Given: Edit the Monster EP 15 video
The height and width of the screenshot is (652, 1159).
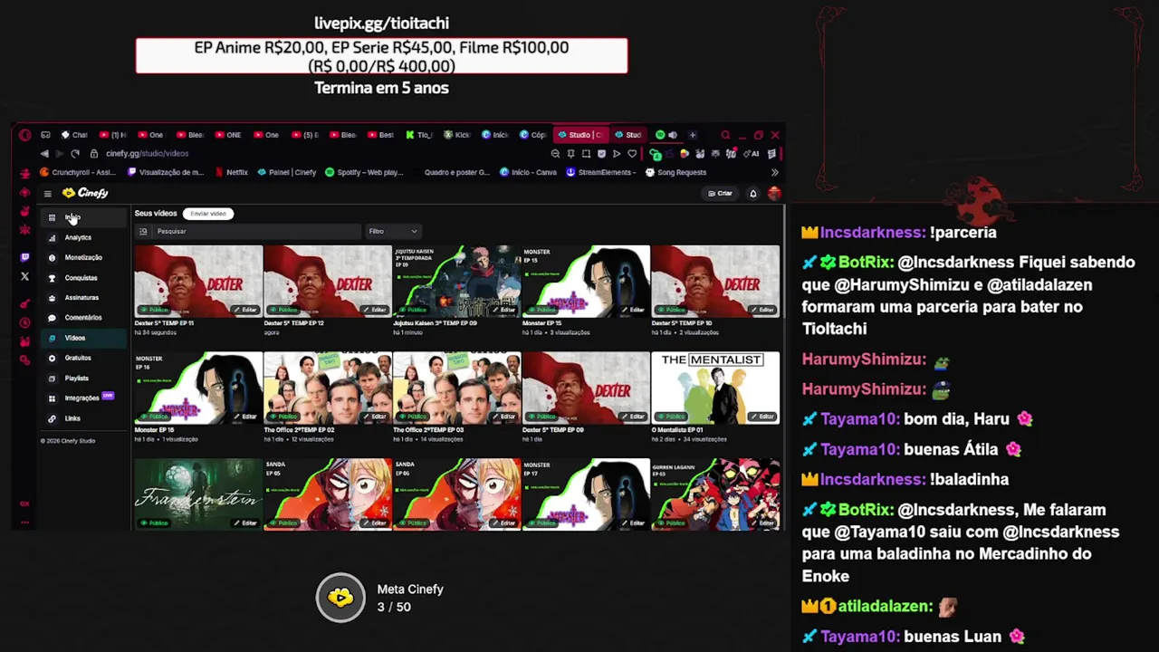Looking at the screenshot, I should [x=634, y=310].
